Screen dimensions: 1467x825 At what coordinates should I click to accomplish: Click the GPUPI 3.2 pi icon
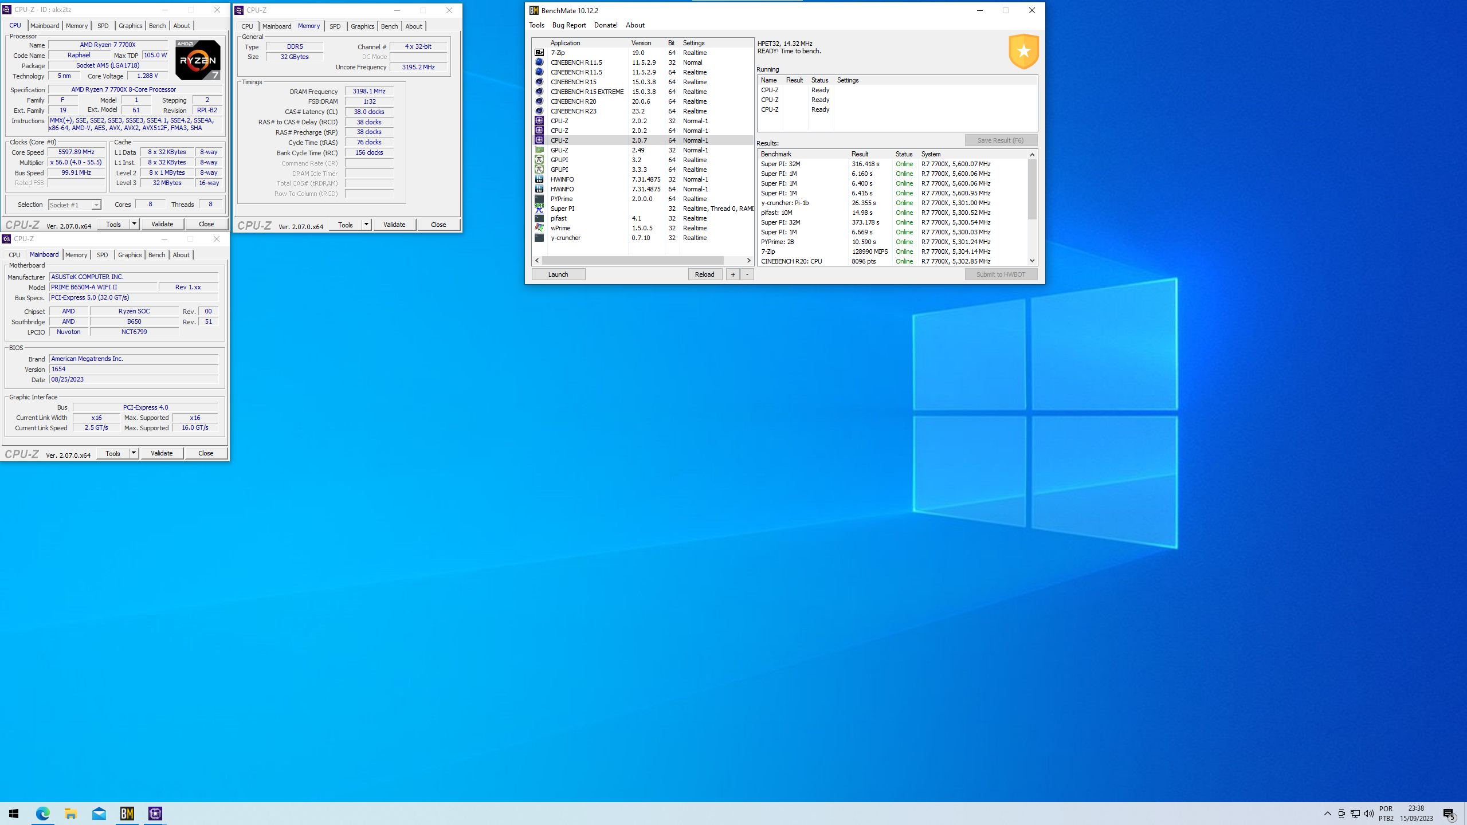coord(539,160)
